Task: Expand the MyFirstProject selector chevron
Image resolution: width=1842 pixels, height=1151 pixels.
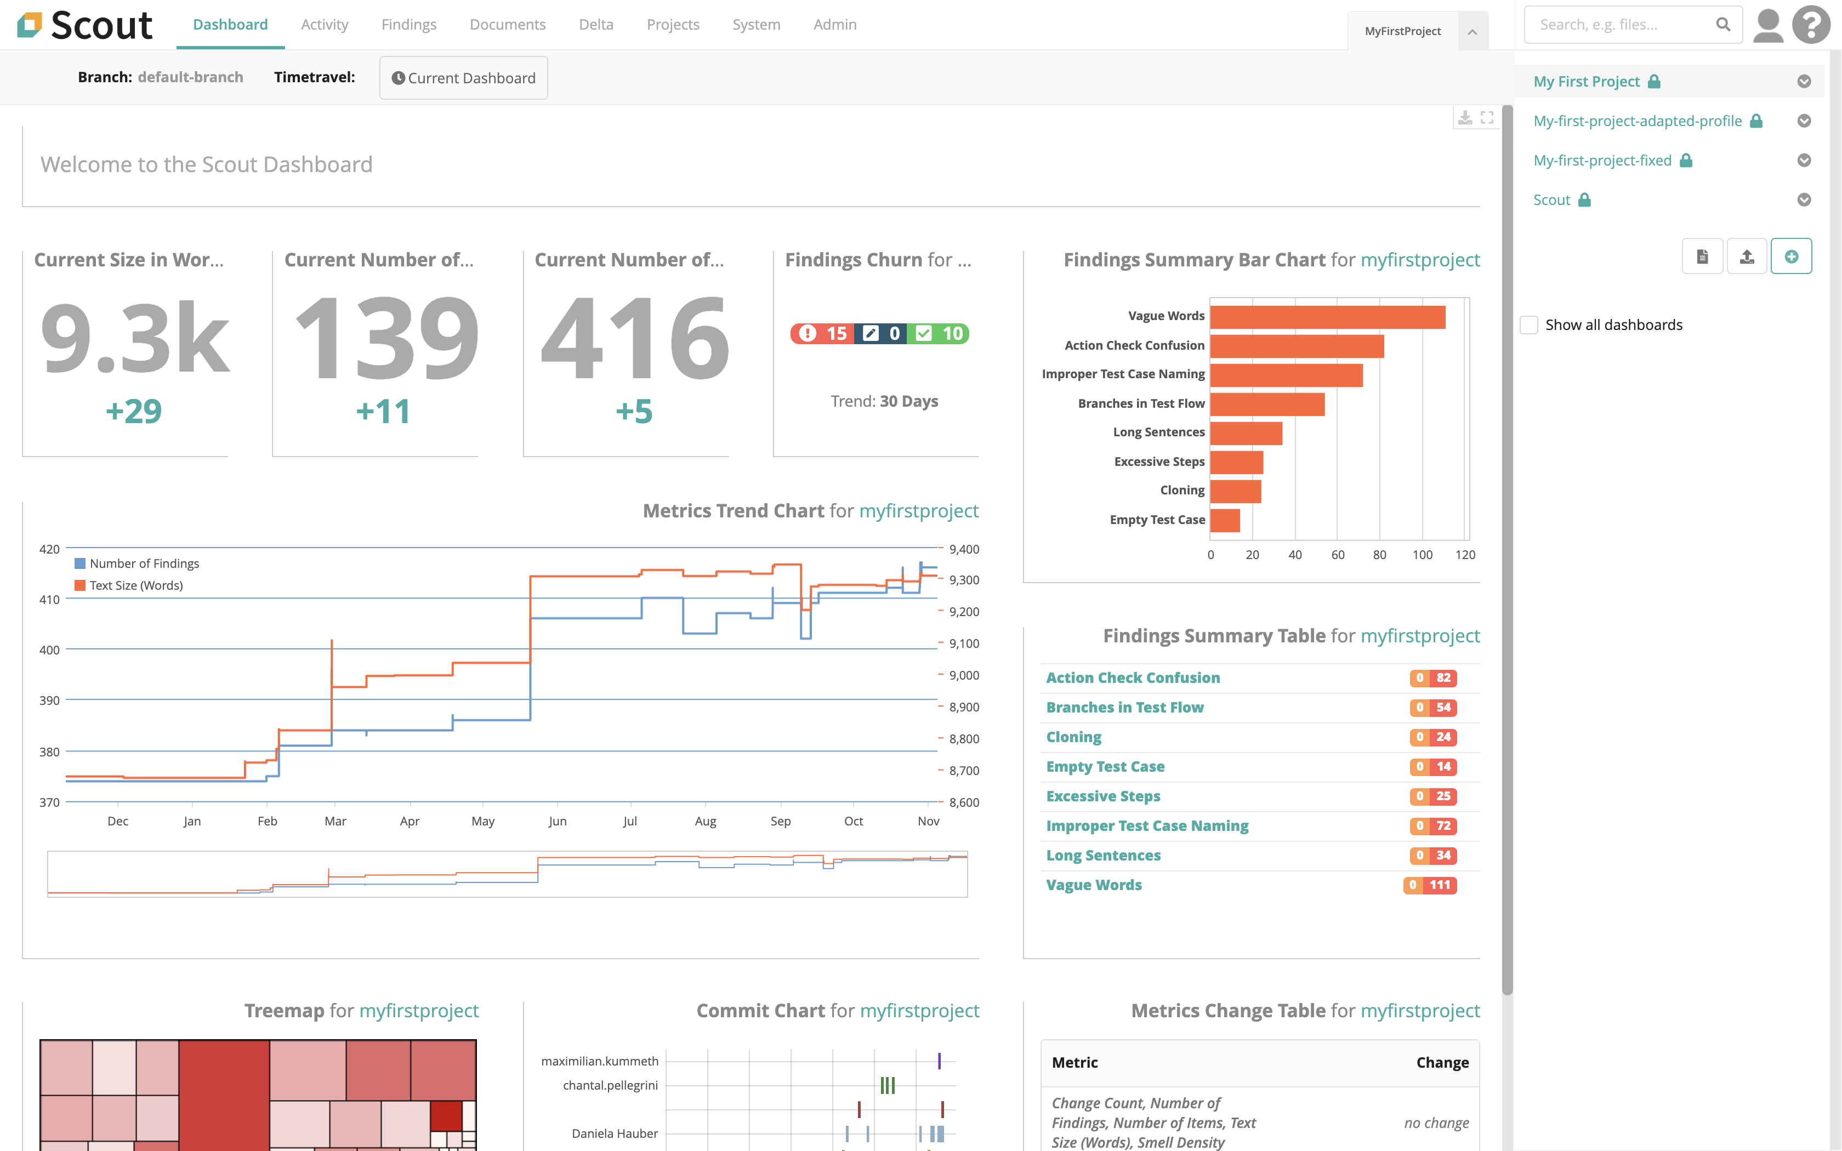Action: point(1472,31)
